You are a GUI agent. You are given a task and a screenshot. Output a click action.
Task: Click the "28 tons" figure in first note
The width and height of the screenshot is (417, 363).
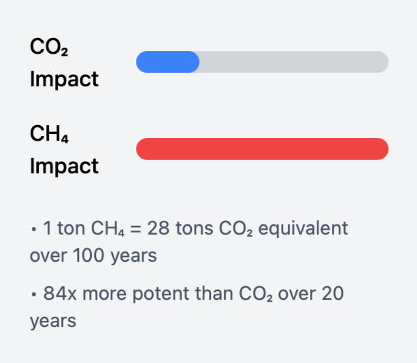coord(185,228)
